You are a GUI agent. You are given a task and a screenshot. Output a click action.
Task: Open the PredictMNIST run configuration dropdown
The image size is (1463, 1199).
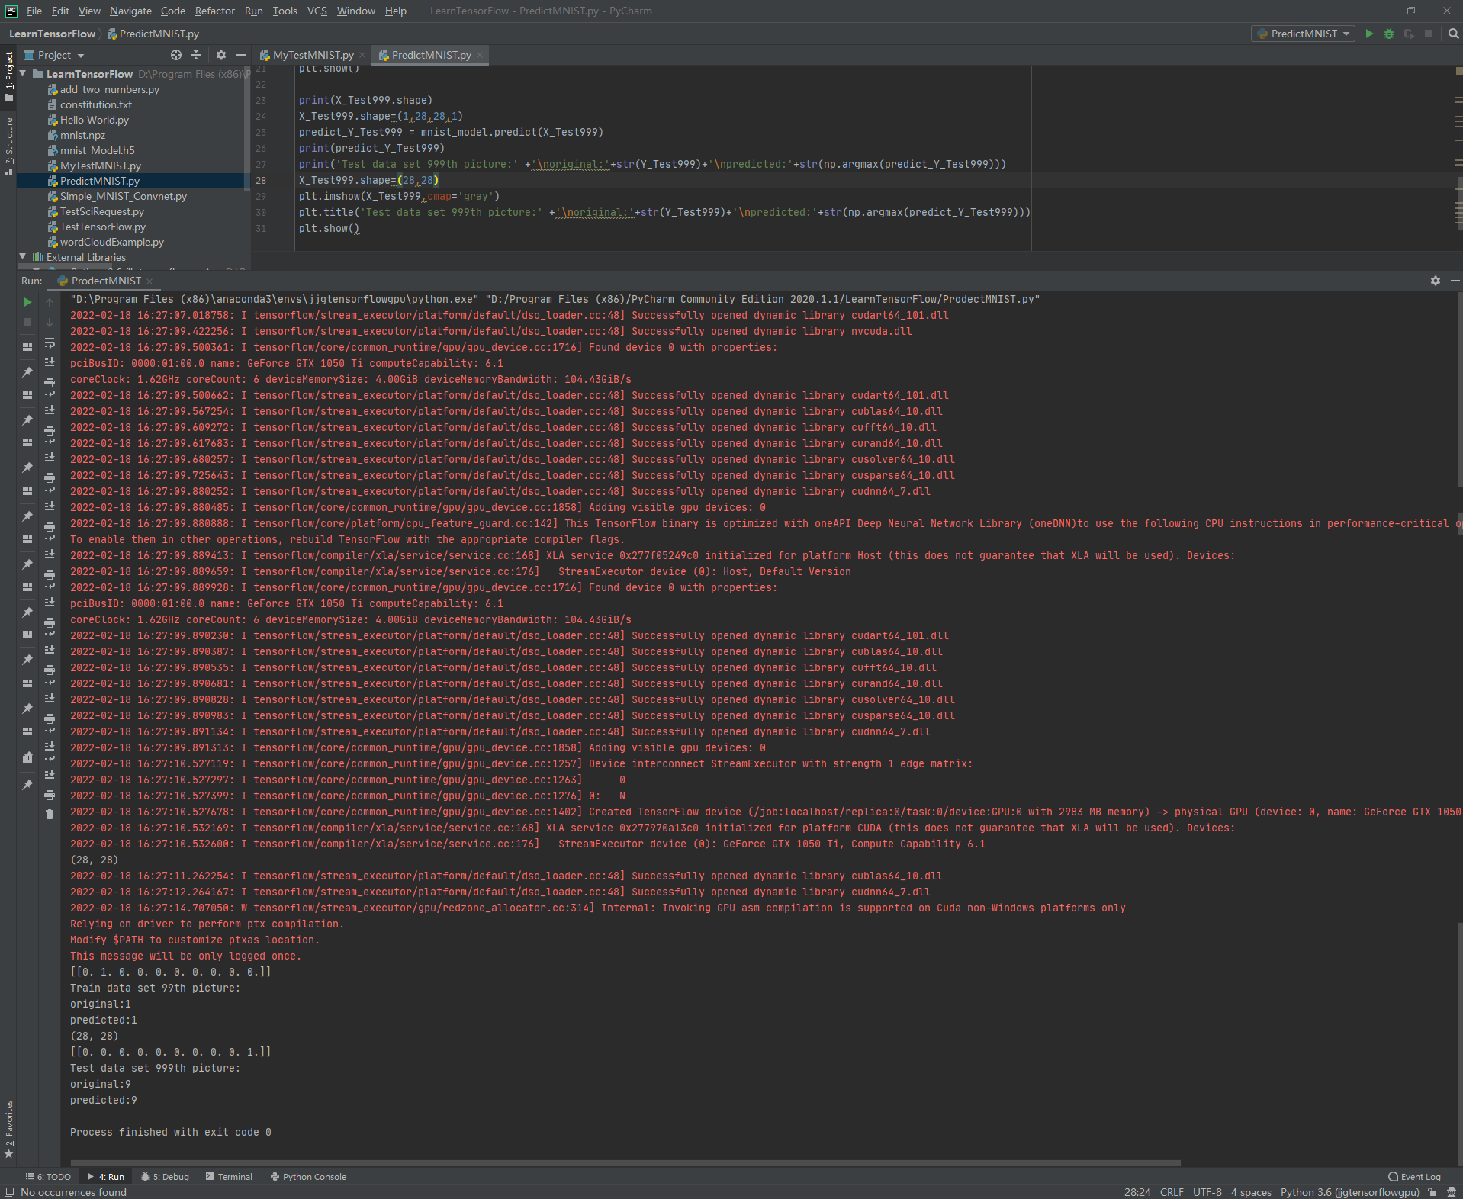(1304, 34)
